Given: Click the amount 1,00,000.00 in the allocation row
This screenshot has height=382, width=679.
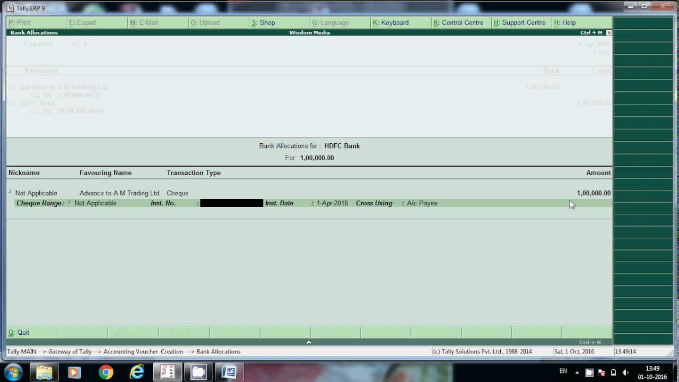Looking at the screenshot, I should (x=594, y=193).
